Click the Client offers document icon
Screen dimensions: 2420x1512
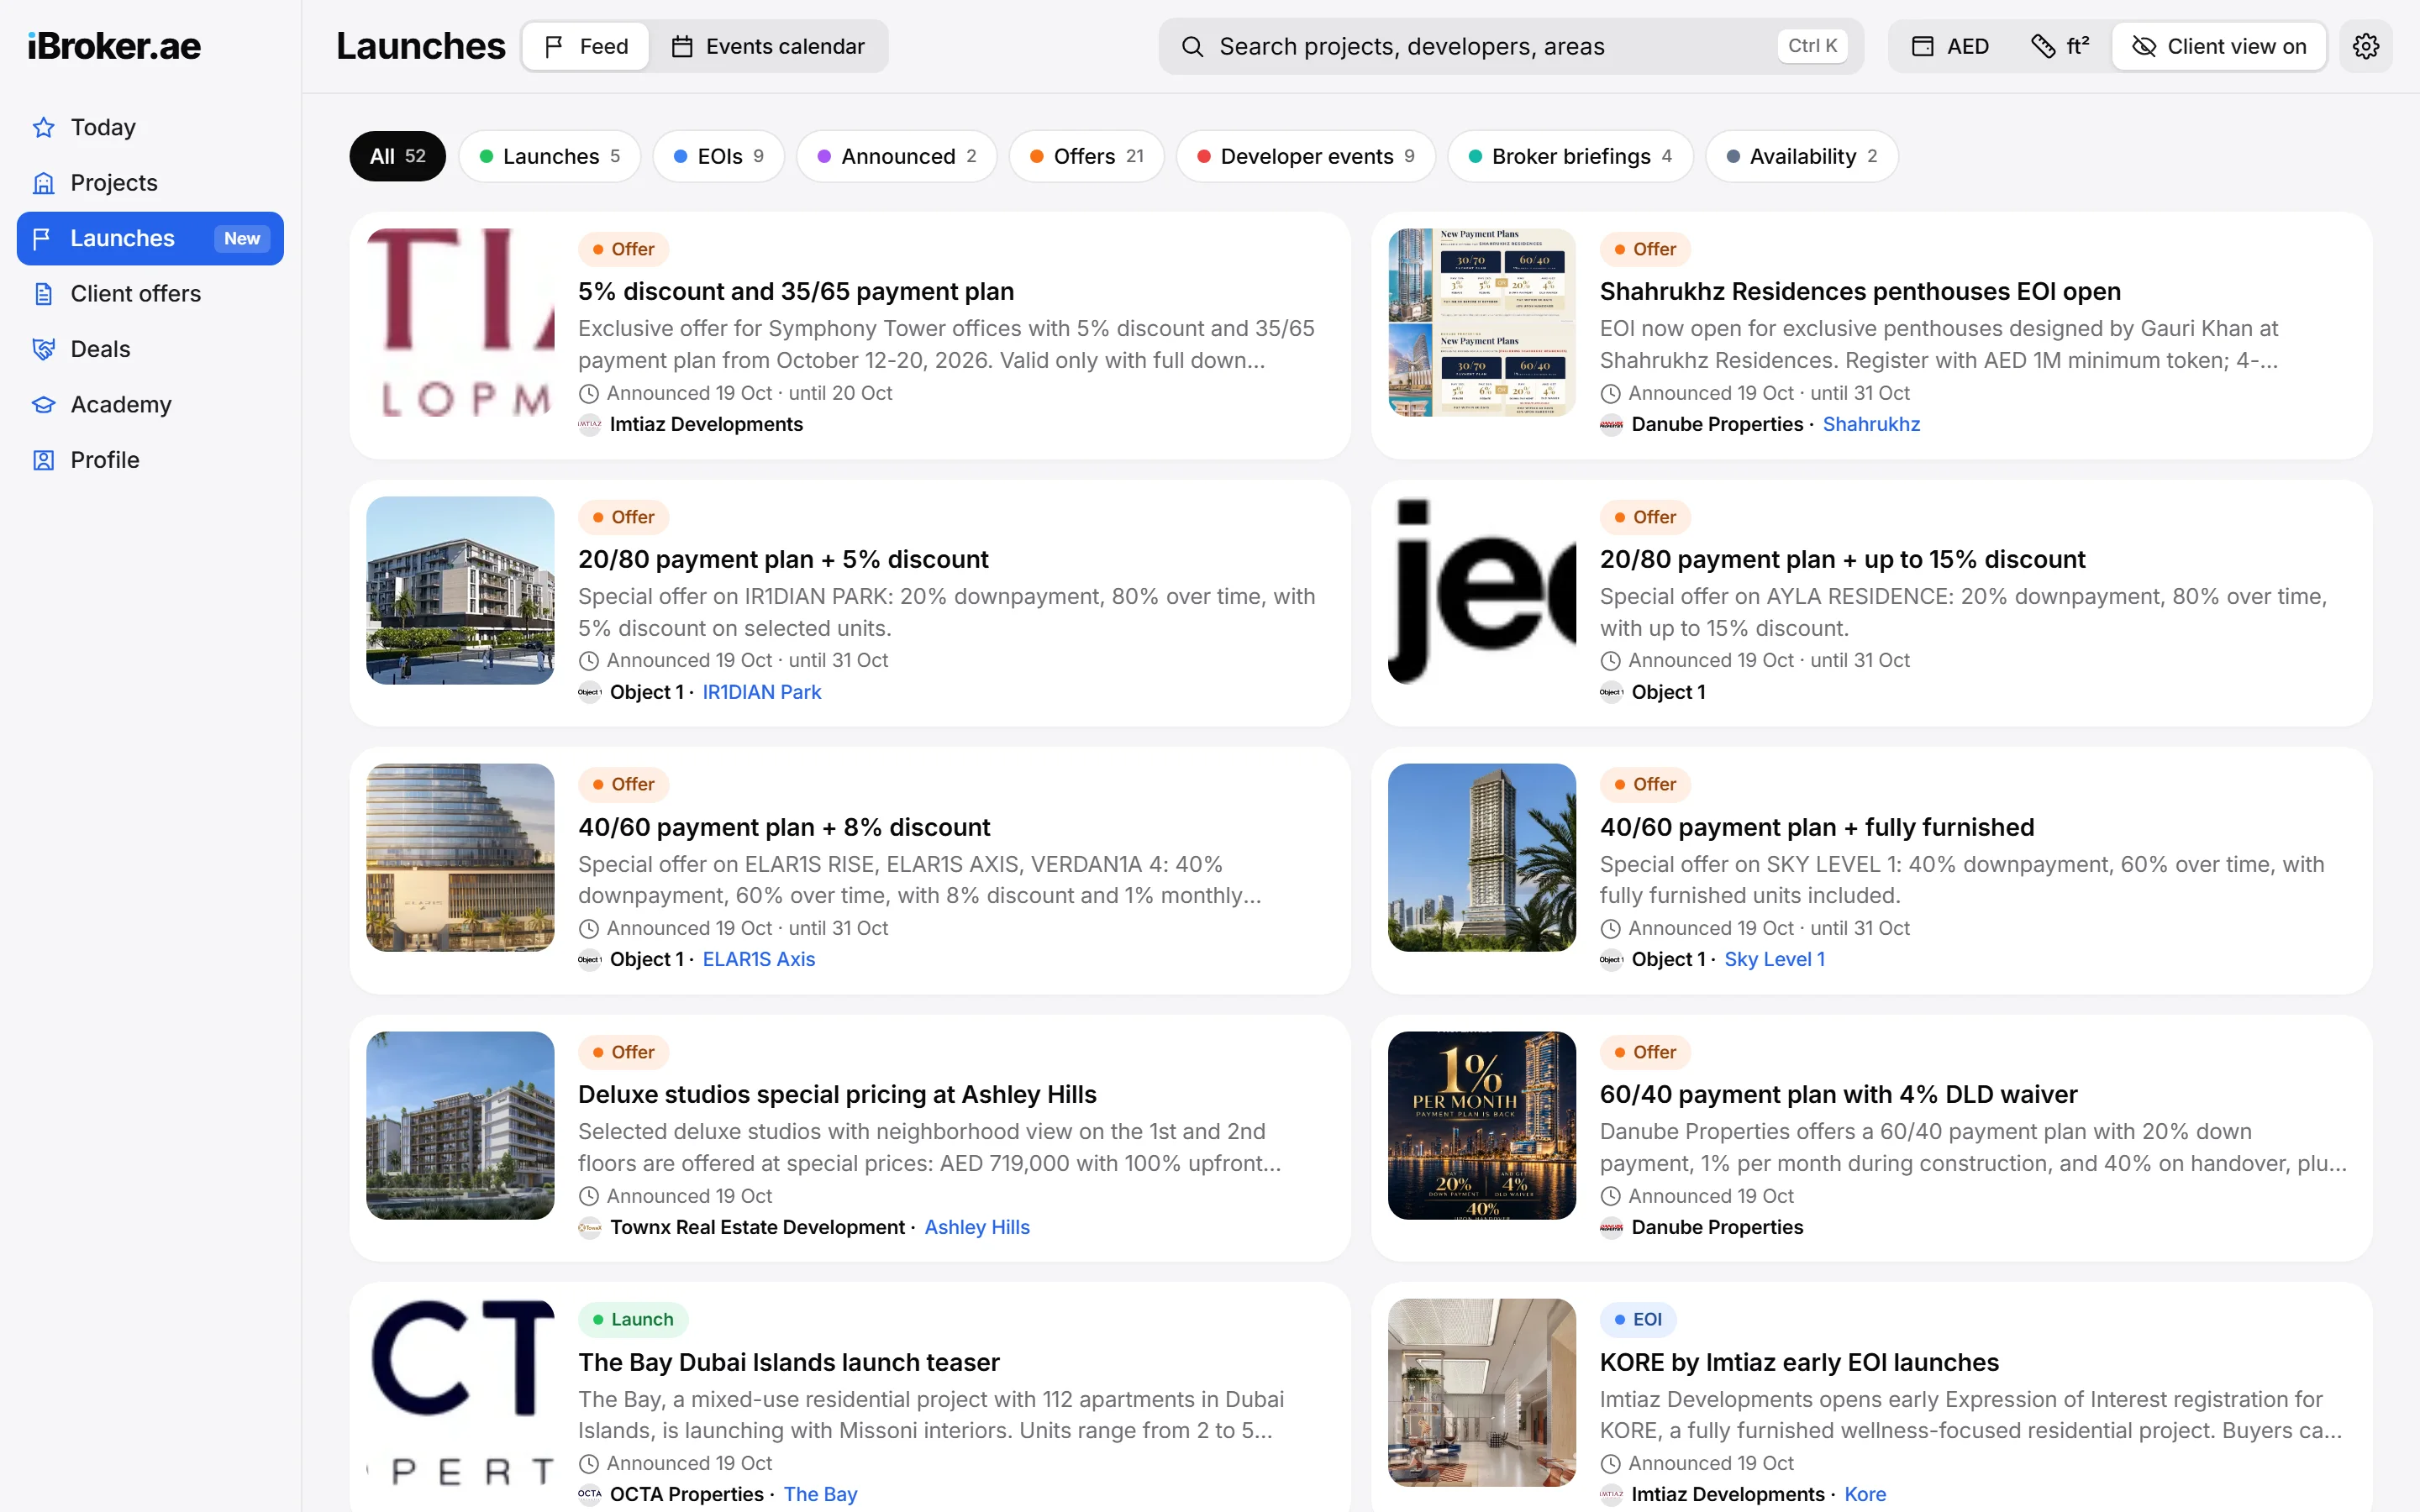pos(43,294)
